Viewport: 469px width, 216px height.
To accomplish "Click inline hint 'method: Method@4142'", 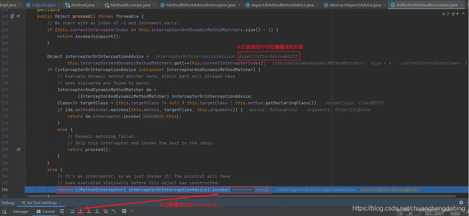I will (x=274, y=110).
